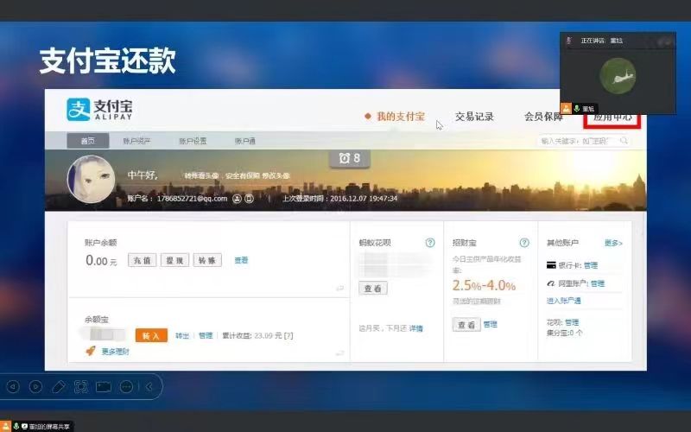The width and height of the screenshot is (691, 432).
Task: Click 管理 link beside 花呗
Action: click(572, 322)
